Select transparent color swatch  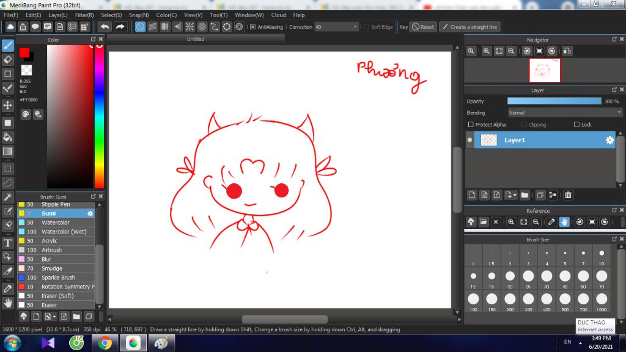[x=26, y=70]
